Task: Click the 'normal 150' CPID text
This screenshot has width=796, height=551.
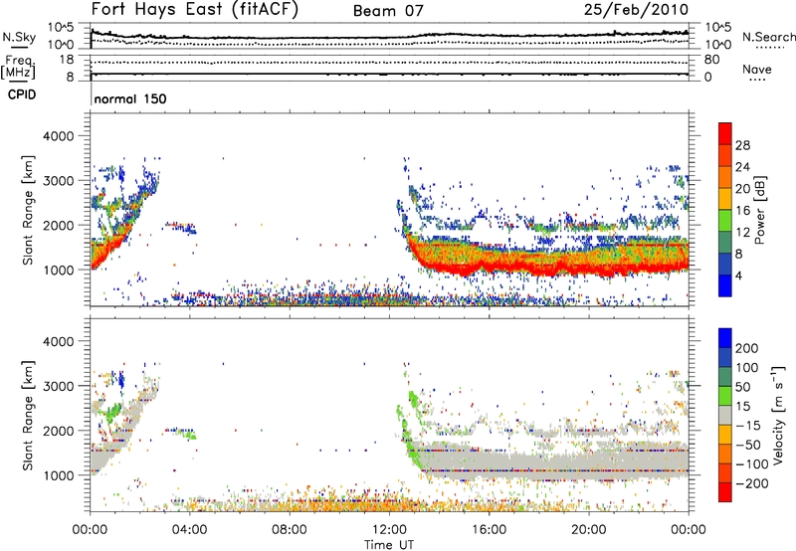Action: click(x=130, y=98)
